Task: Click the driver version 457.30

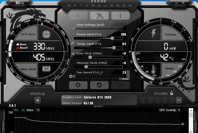Action: [x=88, y=103]
